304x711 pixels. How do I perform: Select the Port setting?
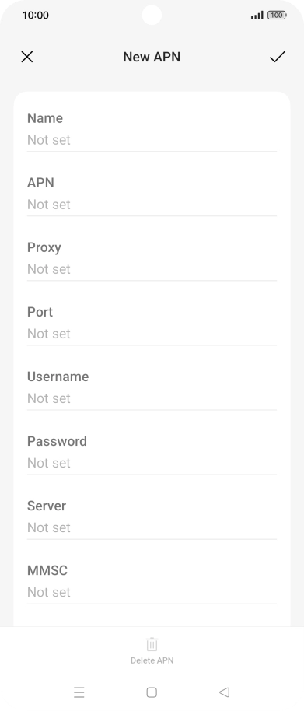[x=152, y=323]
